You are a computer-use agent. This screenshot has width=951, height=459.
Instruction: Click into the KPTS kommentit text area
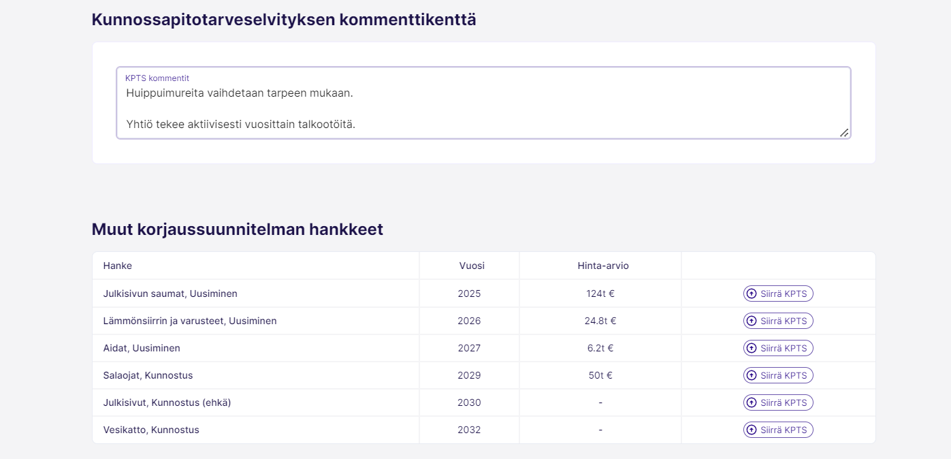pos(483,108)
